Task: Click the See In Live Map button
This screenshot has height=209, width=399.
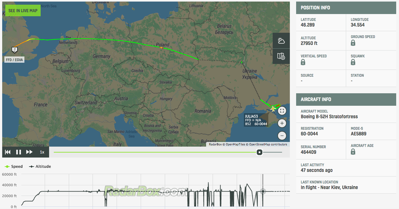Action: point(23,11)
